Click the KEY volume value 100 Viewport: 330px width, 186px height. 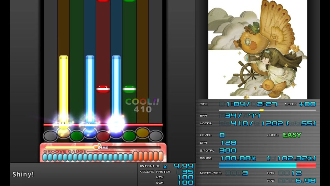(186, 177)
